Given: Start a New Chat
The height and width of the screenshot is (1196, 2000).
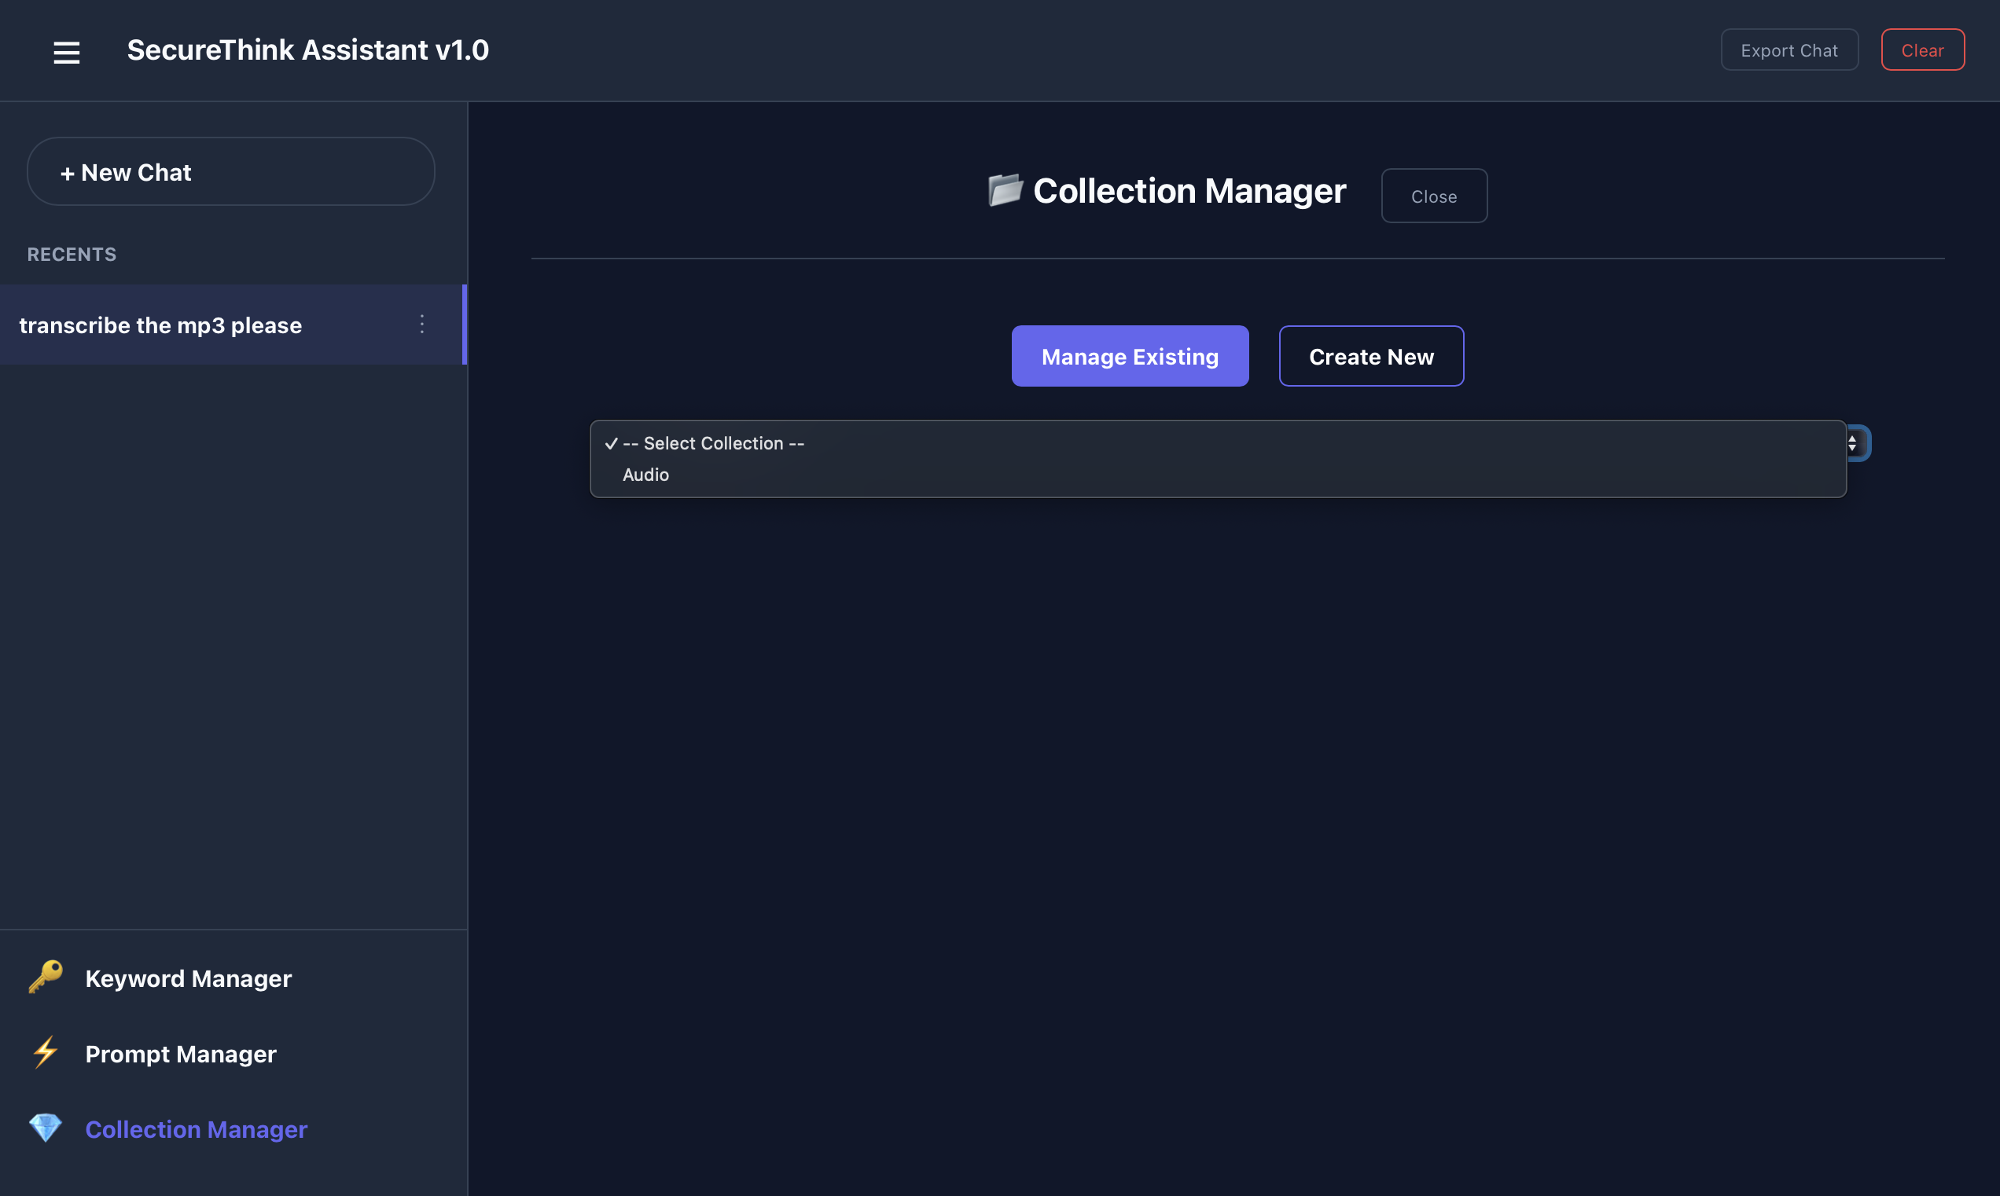Looking at the screenshot, I should pos(230,171).
